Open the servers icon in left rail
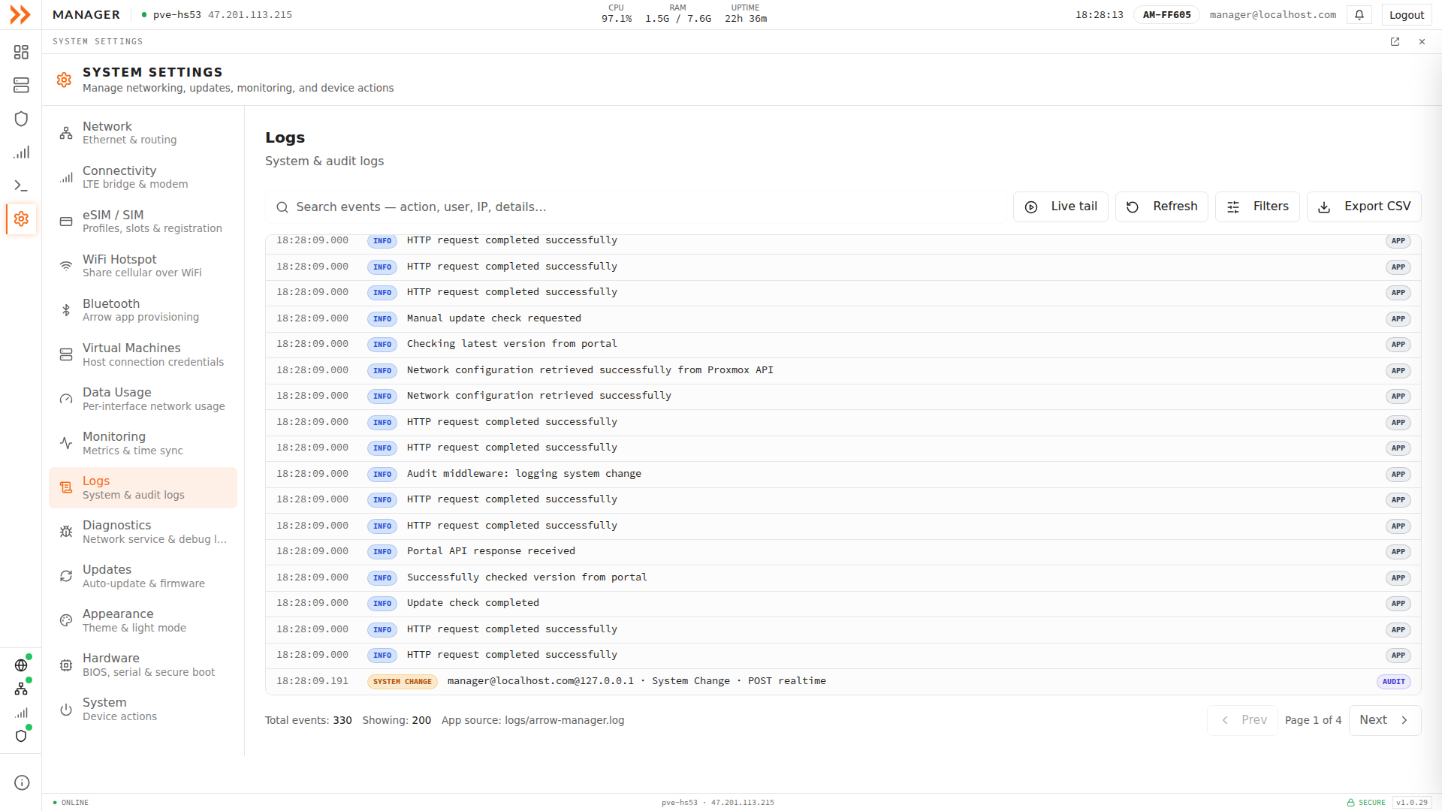The height and width of the screenshot is (811, 1442). [21, 86]
